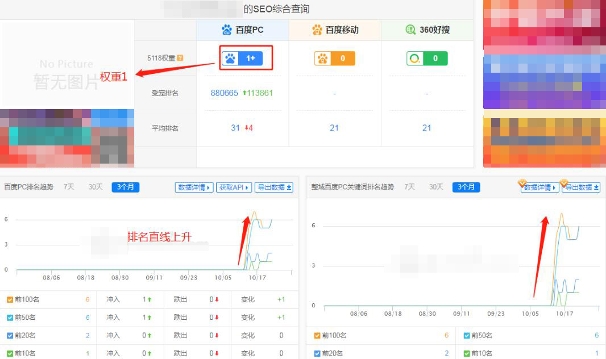Switch left chart to 7天 view
Viewport: 606px width, 359px height.
[69, 186]
